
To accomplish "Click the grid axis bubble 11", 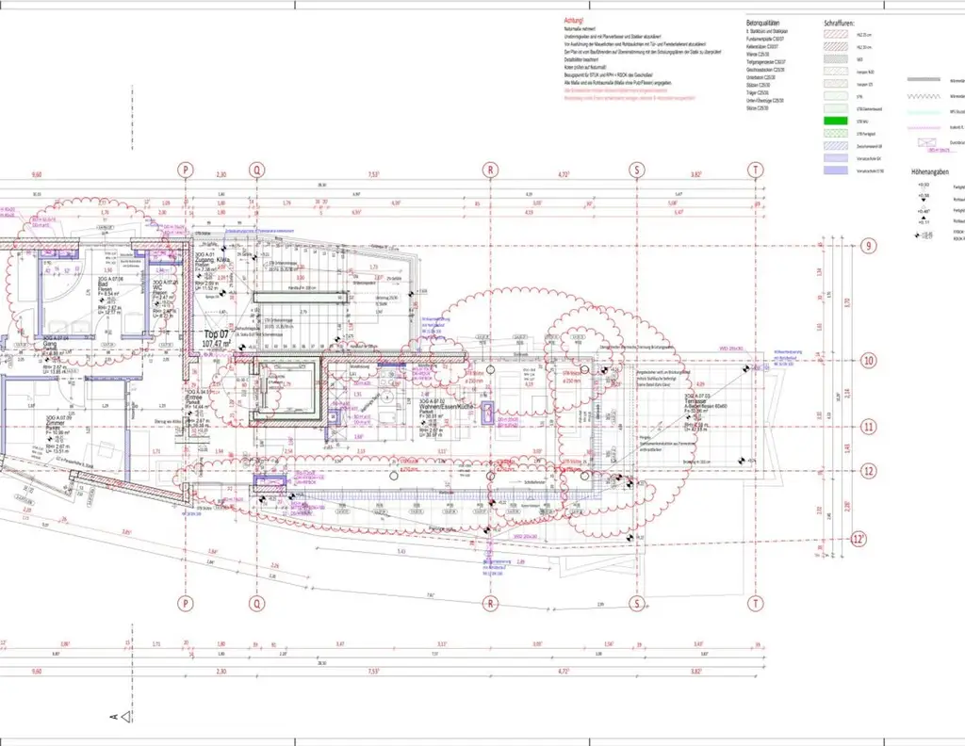I will (868, 427).
